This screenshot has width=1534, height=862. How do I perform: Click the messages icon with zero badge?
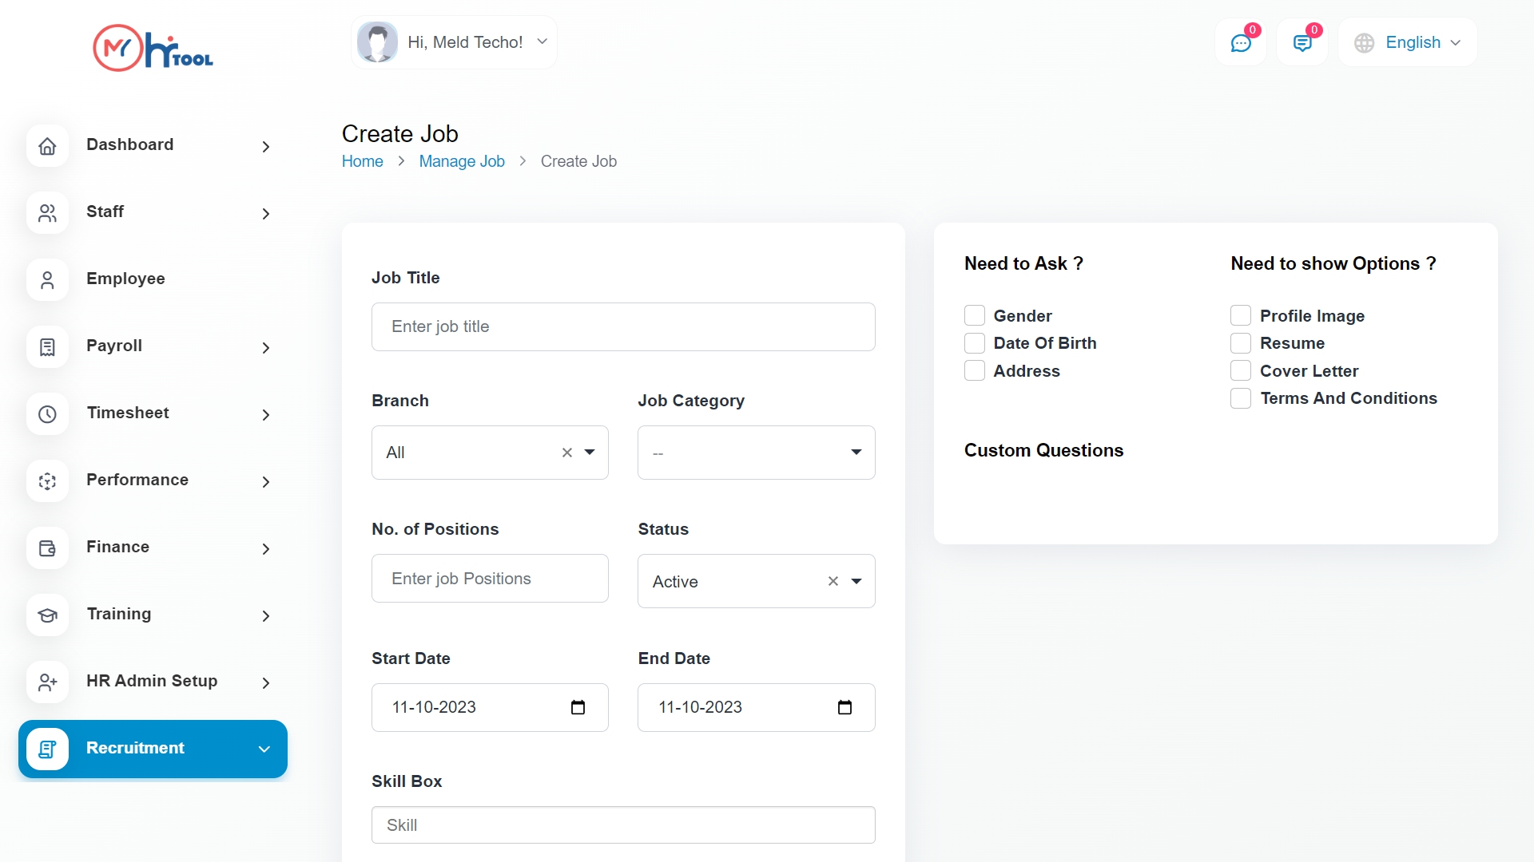coord(1303,42)
